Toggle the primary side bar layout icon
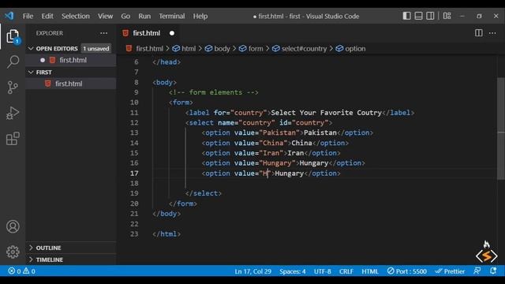505x284 pixels. pyautogui.click(x=406, y=16)
